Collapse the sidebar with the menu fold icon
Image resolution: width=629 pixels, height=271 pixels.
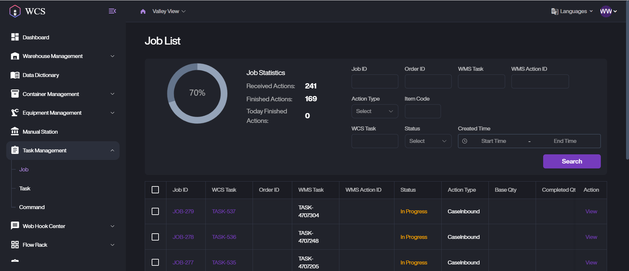pos(112,11)
